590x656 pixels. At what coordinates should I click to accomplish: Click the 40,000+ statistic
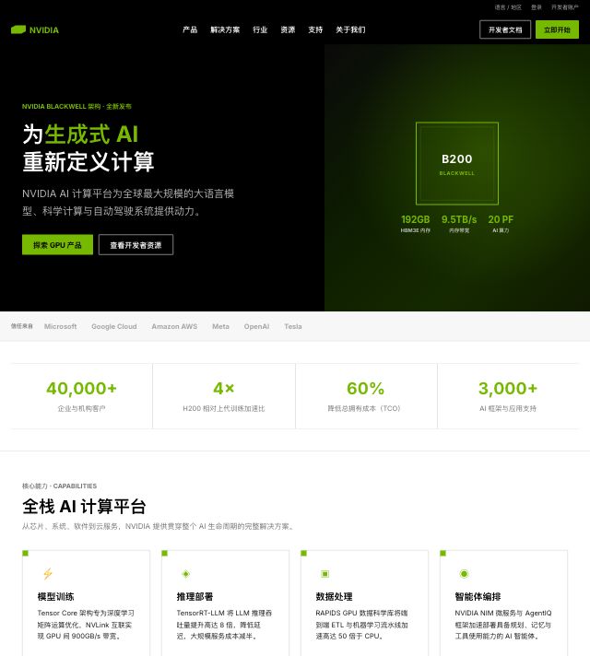[82, 388]
